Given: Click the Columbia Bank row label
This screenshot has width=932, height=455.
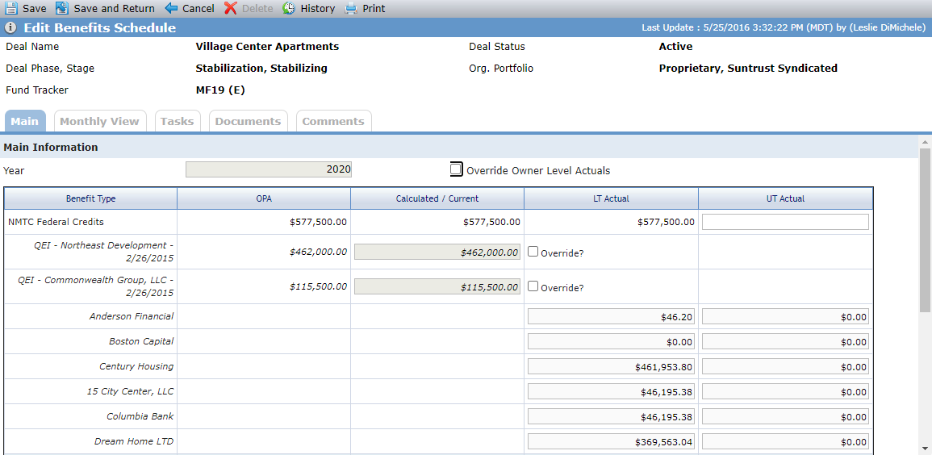Looking at the screenshot, I should click(x=140, y=416).
